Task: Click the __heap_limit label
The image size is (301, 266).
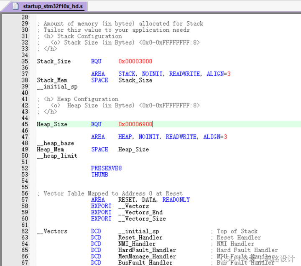Action: tap(57, 156)
